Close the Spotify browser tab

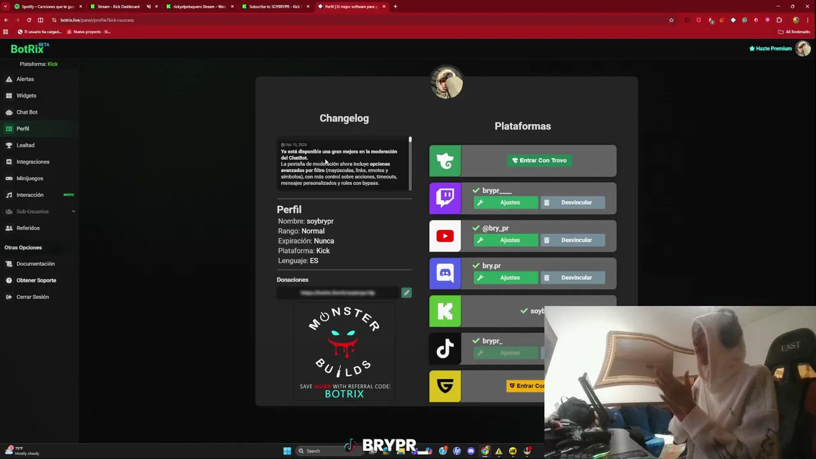point(80,6)
